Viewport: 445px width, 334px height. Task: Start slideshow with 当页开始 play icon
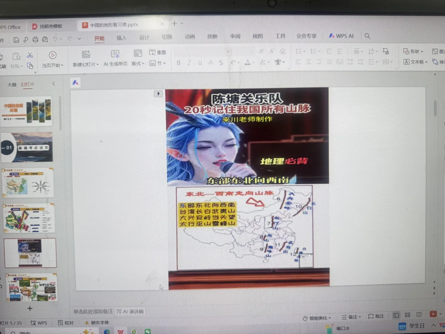[52, 55]
